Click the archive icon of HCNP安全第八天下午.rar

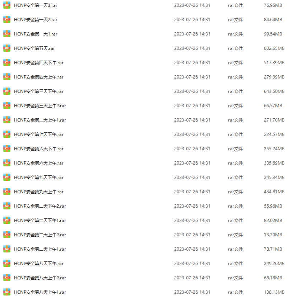coord(7,264)
